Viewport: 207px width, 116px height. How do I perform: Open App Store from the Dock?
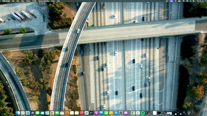116,113
